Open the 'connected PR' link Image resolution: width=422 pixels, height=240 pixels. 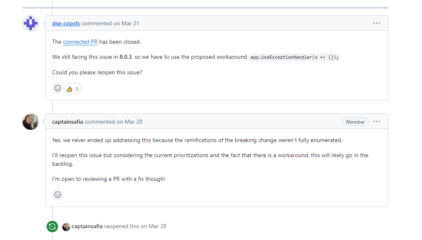pos(80,42)
